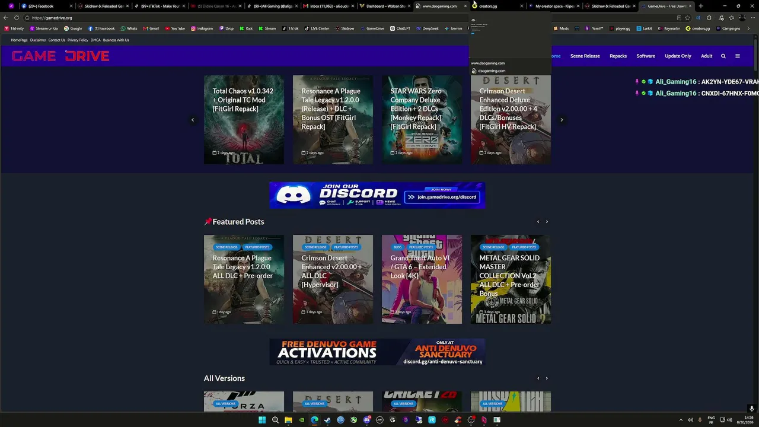This screenshot has width=759, height=427.
Task: Open the HomePage top link
Action: point(19,40)
